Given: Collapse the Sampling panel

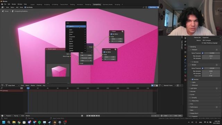Looking at the screenshot, I should click(193, 47).
